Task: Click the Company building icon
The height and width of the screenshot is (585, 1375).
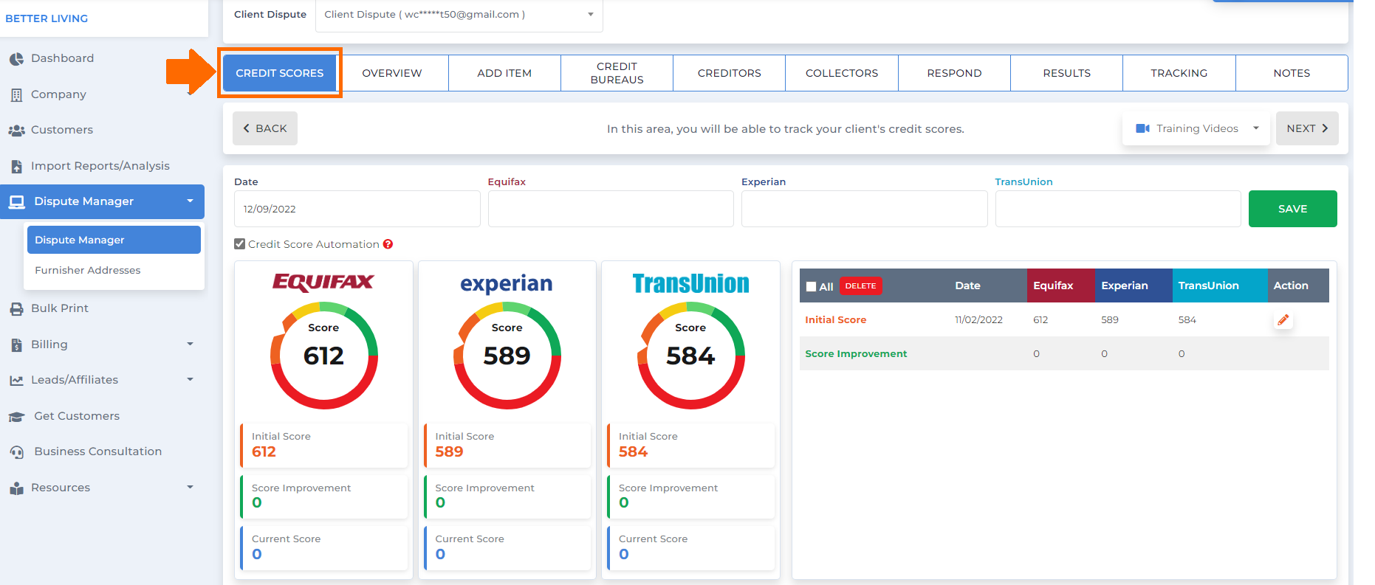Action: (16, 95)
